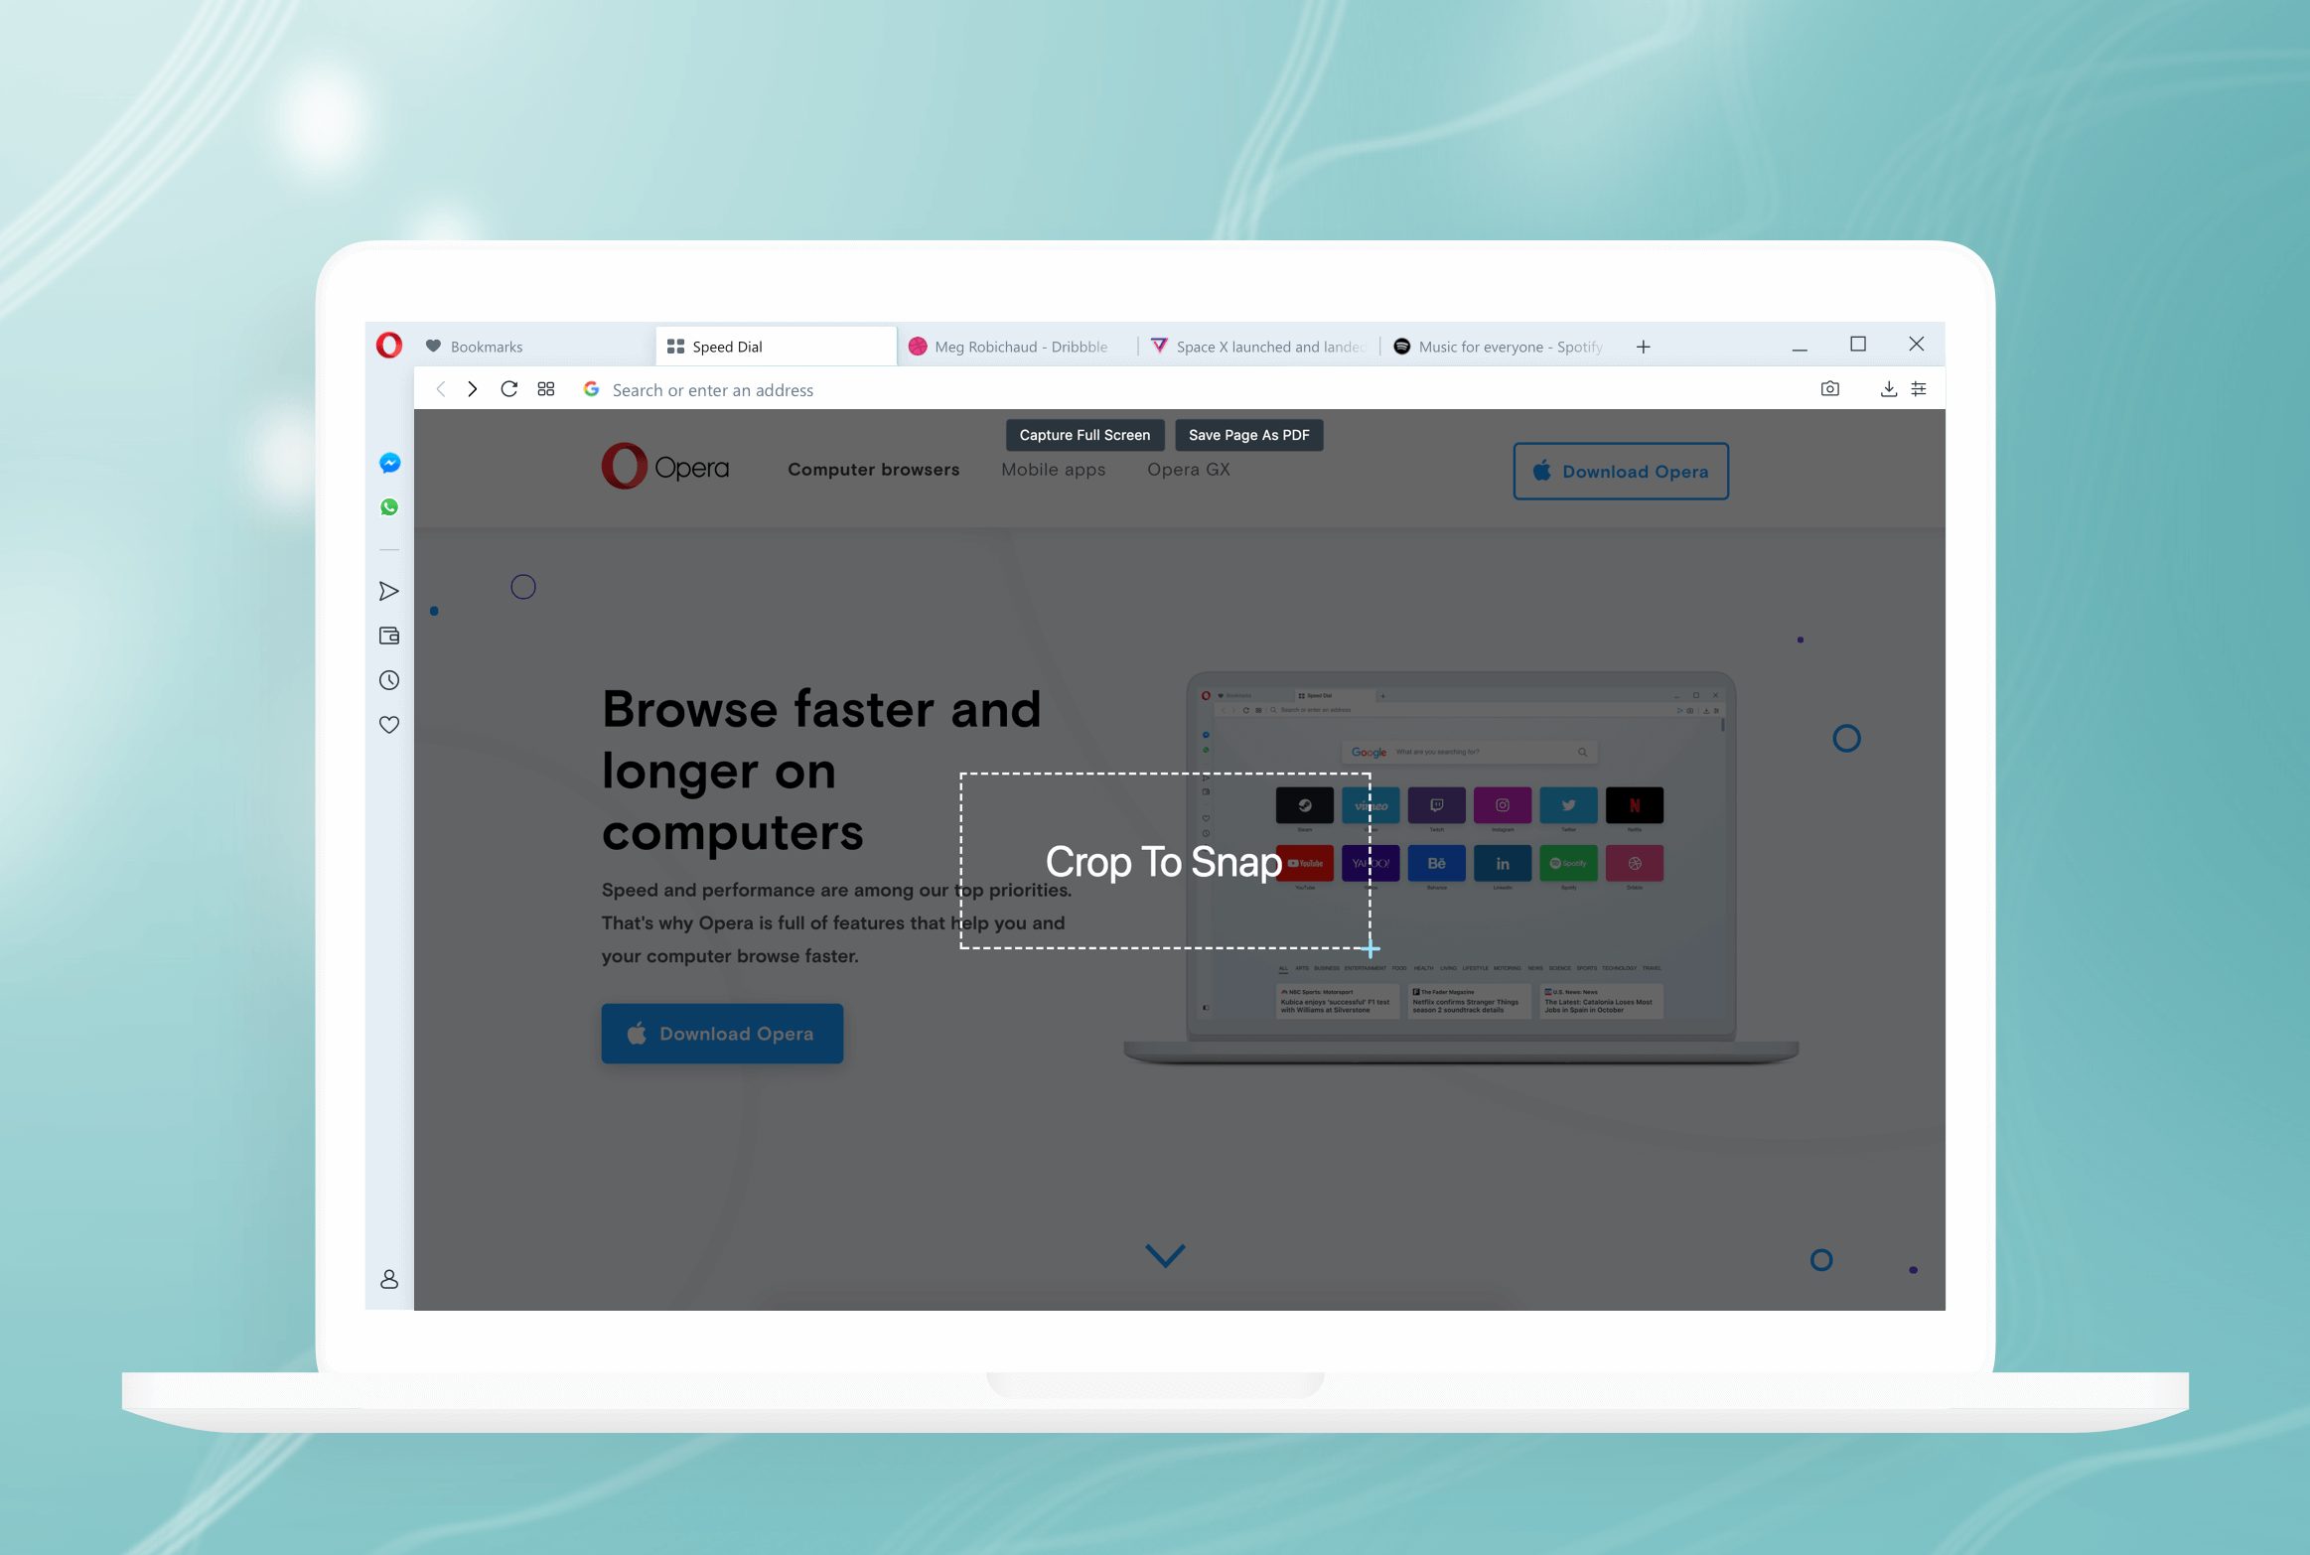
Task: Click the Opera menu logo
Action: 389,346
